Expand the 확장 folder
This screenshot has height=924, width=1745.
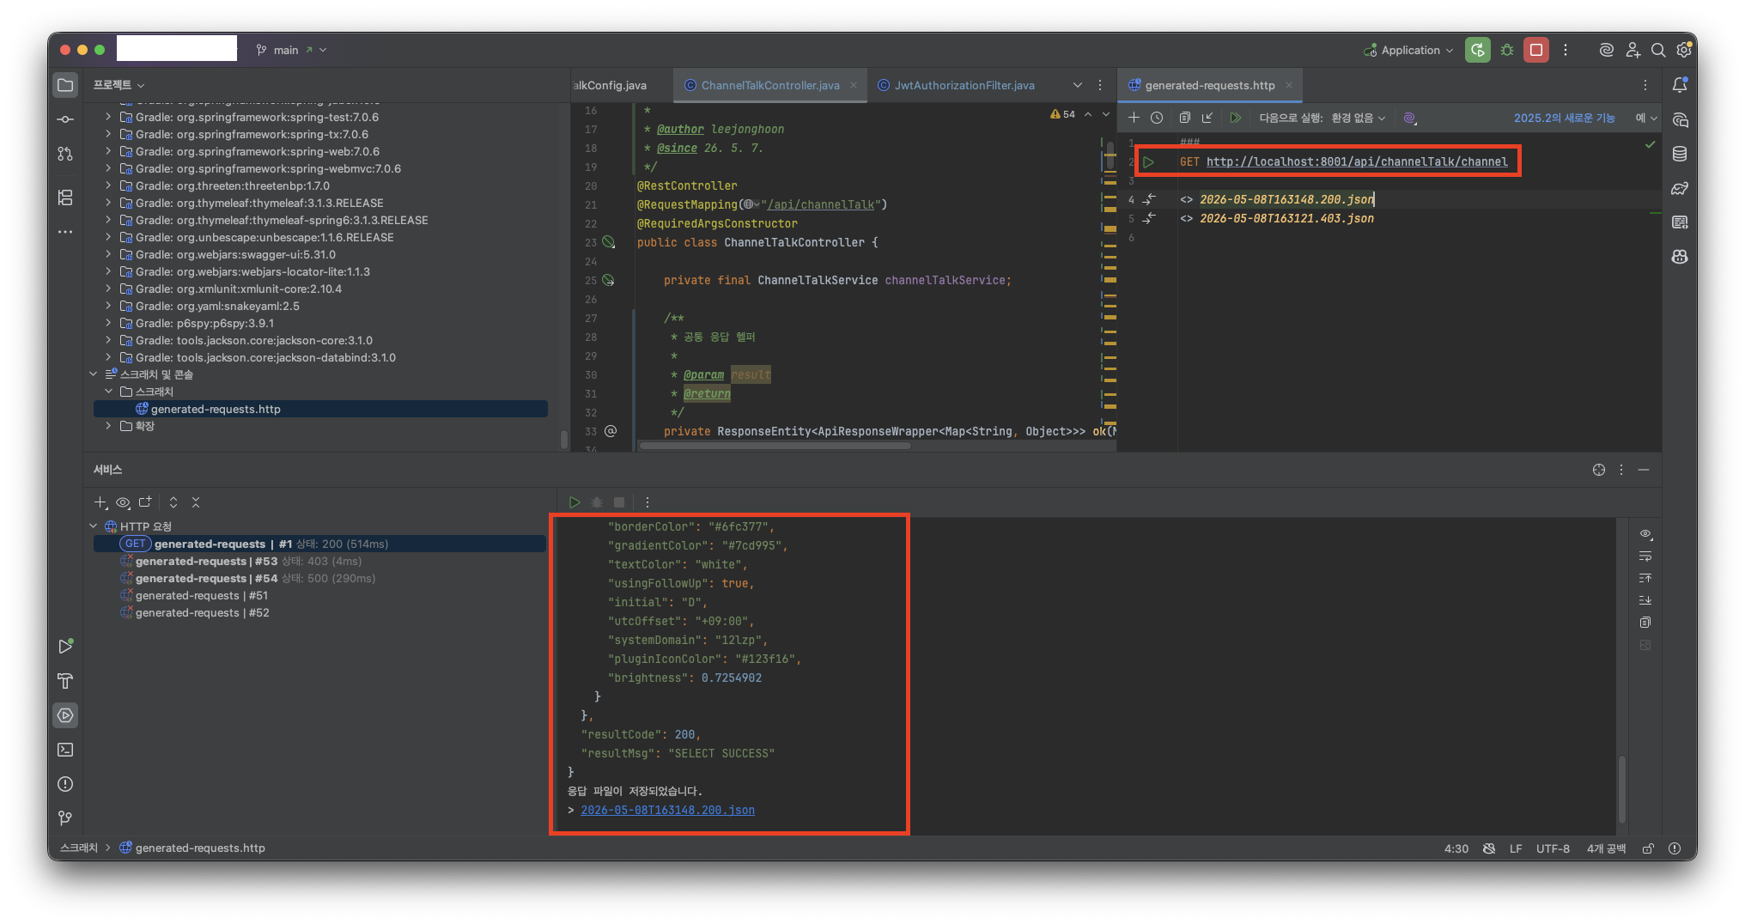pos(108,426)
